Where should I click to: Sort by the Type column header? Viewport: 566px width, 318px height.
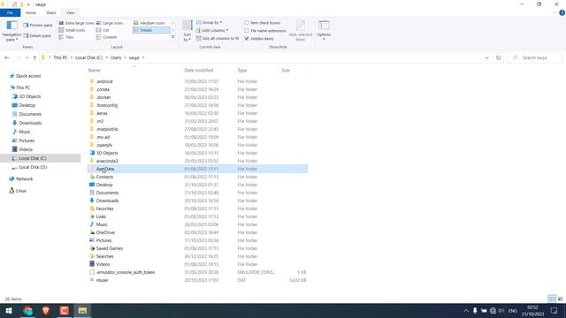coord(257,71)
